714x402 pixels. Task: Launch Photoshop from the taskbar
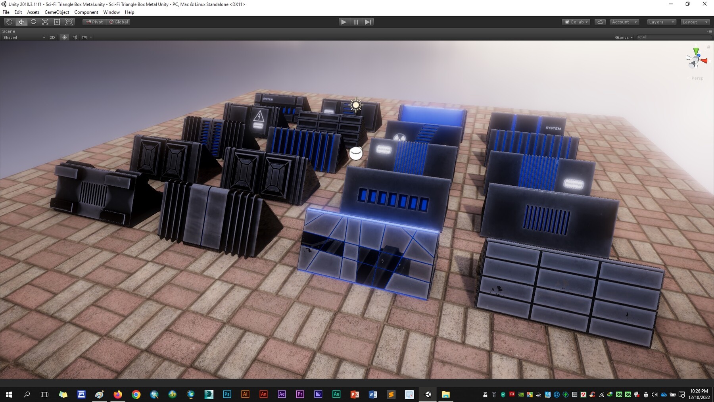point(227,394)
